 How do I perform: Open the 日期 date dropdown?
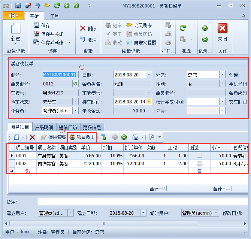[149, 75]
